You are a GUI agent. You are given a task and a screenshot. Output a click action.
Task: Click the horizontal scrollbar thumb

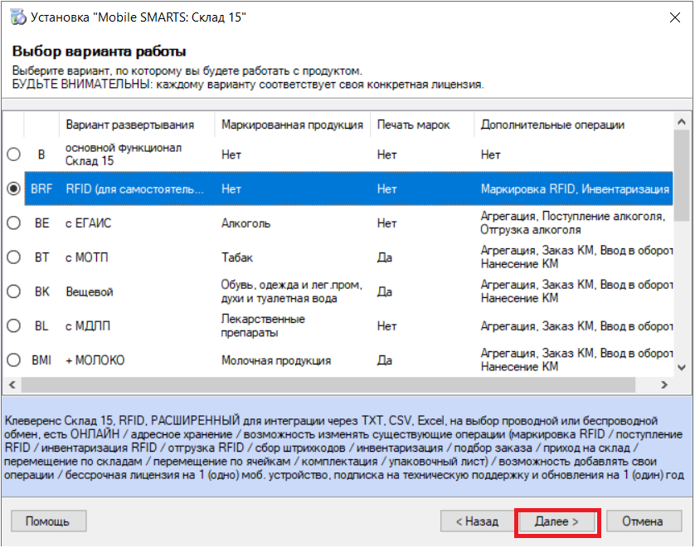328,384
